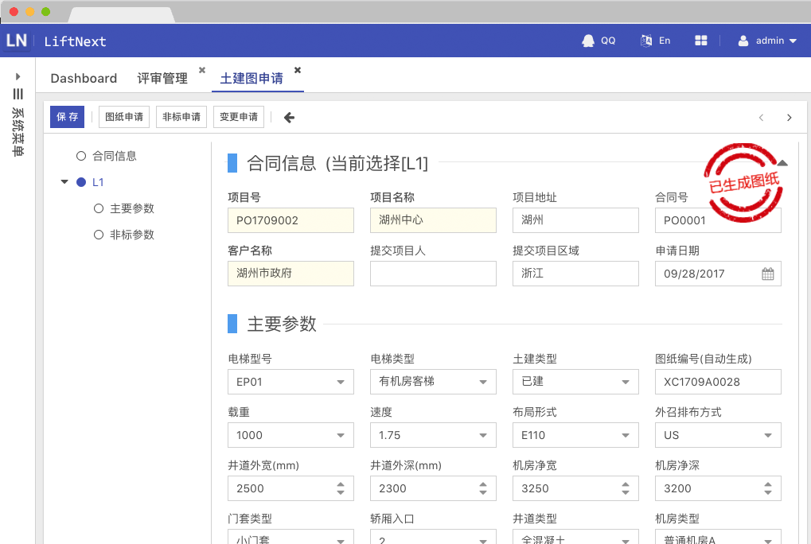Decrease 井道外宽 value with down arrow

(341, 492)
